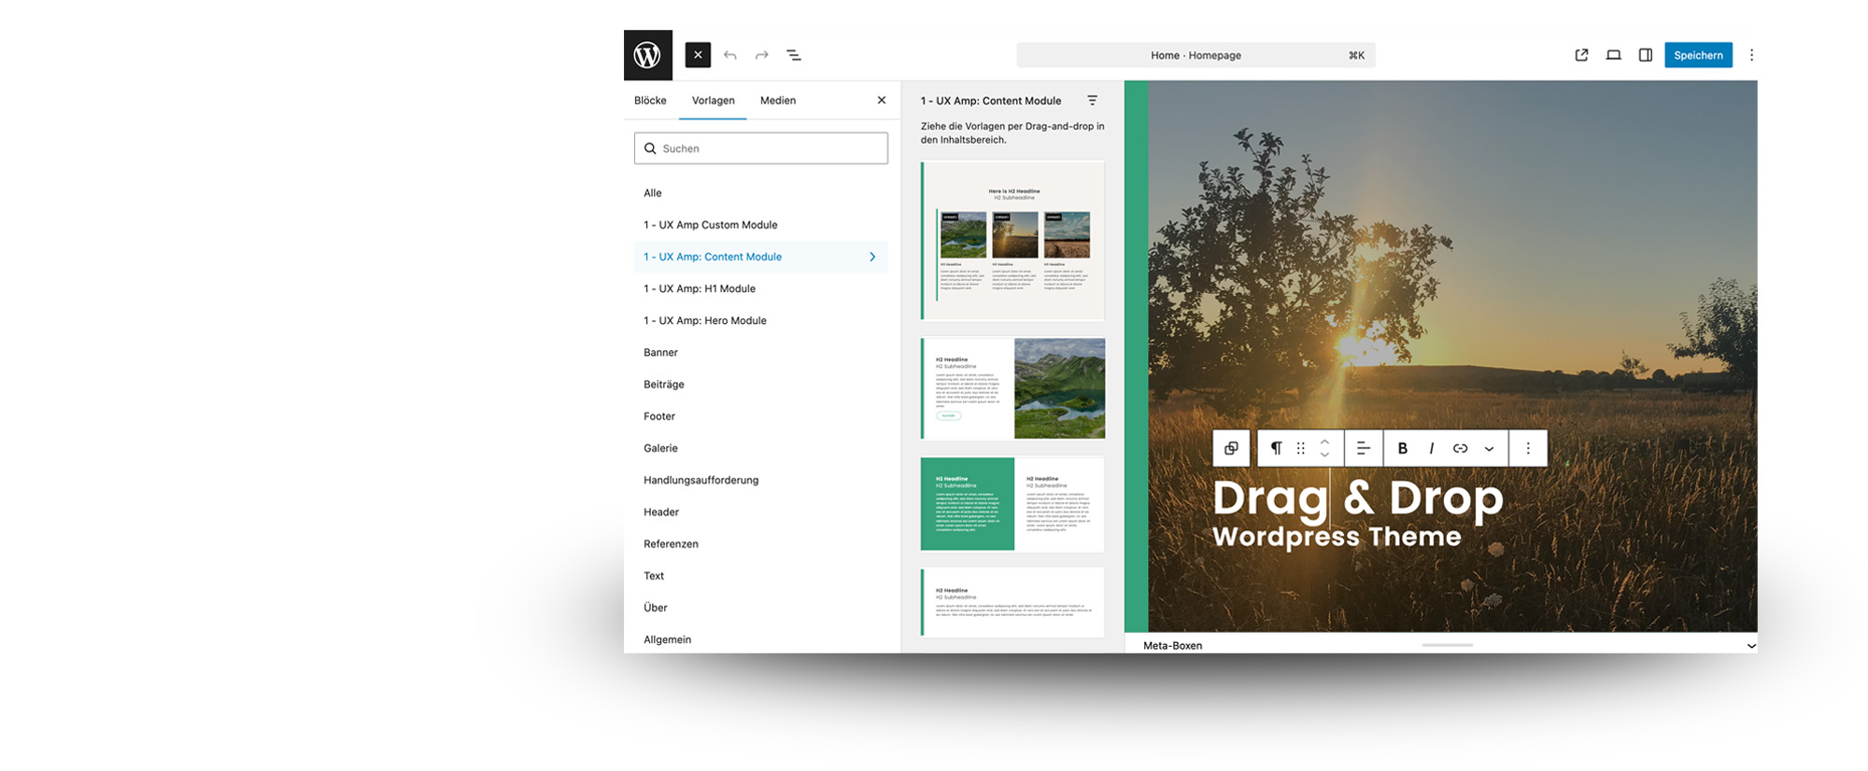Switch to the Blöcke tab
This screenshot has height=771, width=1868.
650,101
